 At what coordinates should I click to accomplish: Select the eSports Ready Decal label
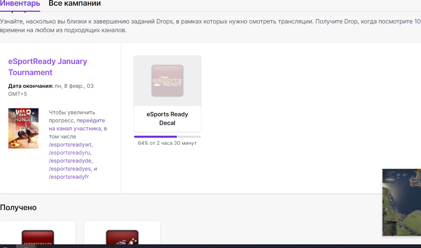click(x=167, y=119)
